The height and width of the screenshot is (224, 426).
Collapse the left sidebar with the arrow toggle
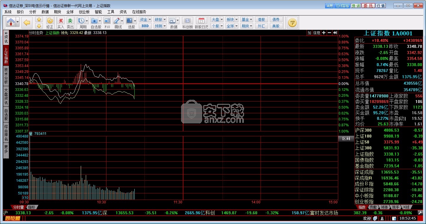click(x=6, y=32)
